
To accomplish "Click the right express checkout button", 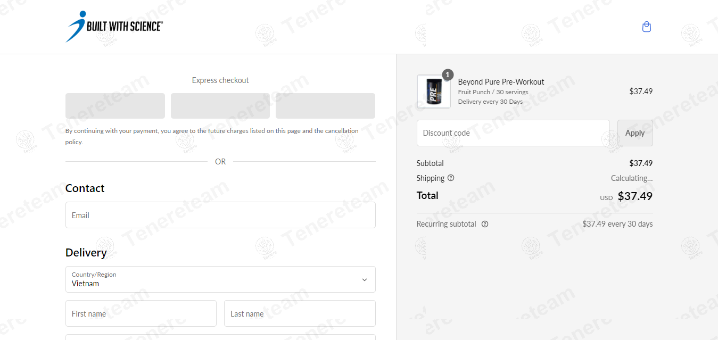I will click(325, 106).
